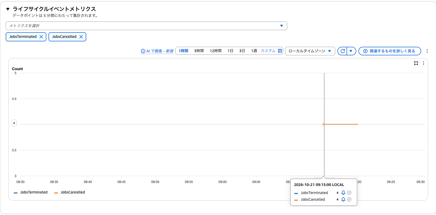Open the メトリクスを選択 dropdown
This screenshot has height=215, width=436.
tap(146, 26)
